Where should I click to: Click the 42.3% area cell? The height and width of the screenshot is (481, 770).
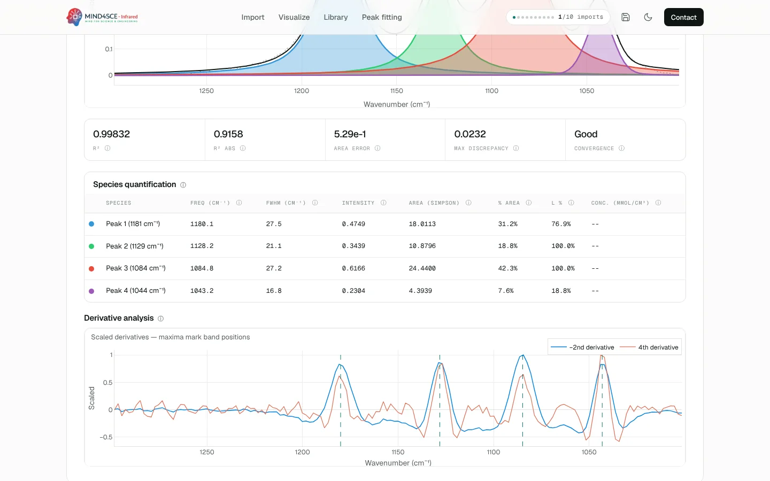coord(507,268)
